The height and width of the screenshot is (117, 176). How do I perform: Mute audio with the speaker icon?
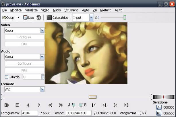point(97,17)
